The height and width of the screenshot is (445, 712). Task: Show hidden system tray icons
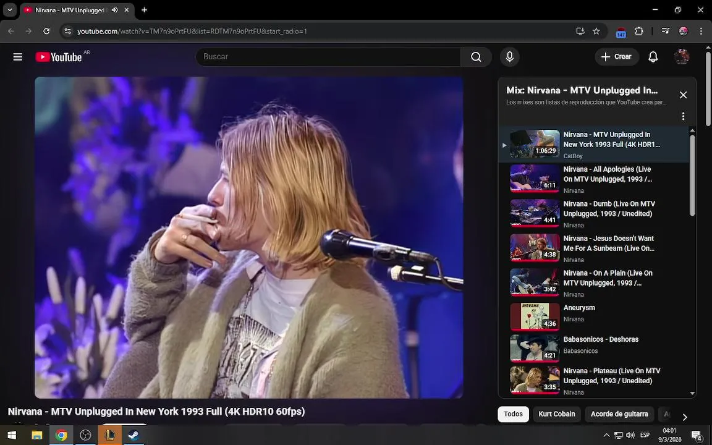pyautogui.click(x=606, y=436)
